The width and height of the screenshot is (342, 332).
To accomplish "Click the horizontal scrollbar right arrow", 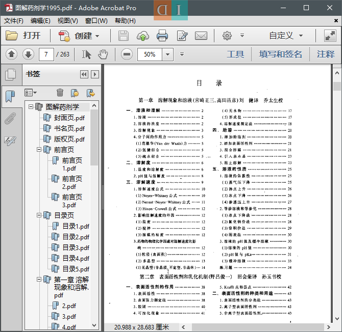I will pos(328,327).
